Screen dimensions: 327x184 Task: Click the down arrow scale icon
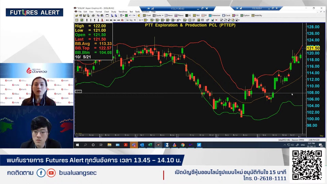98,20
